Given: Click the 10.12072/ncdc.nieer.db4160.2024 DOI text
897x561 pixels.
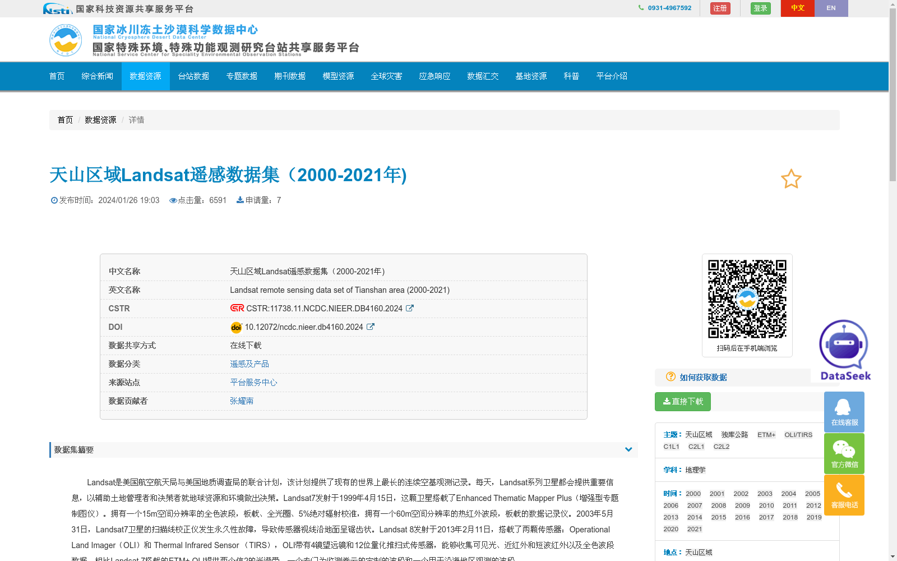Looking at the screenshot, I should [304, 327].
